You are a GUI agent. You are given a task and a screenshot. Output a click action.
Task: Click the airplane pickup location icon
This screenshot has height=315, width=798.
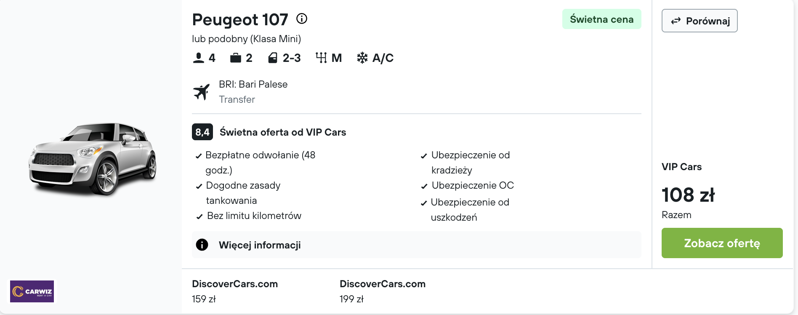click(x=202, y=92)
